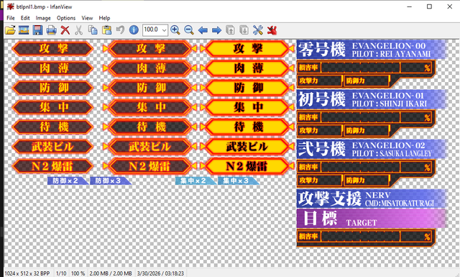Image resolution: width=460 pixels, height=277 pixels.
Task: Click the Undo arrow icon
Action: click(120, 29)
